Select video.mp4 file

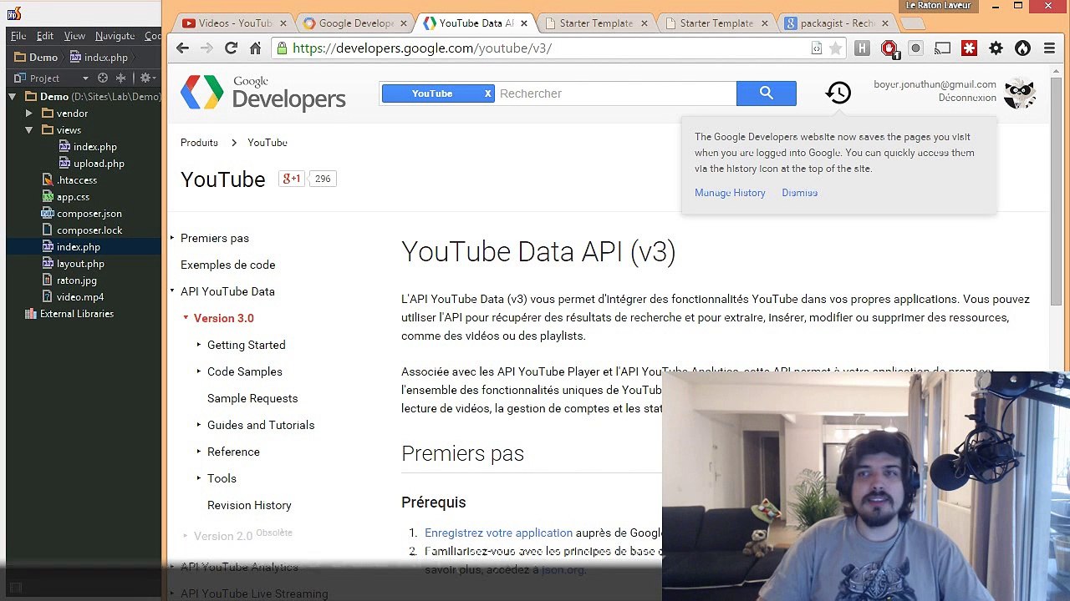coord(74,297)
